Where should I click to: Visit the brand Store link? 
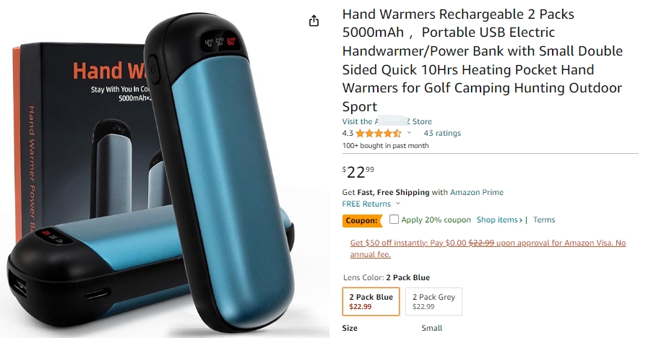click(x=387, y=121)
